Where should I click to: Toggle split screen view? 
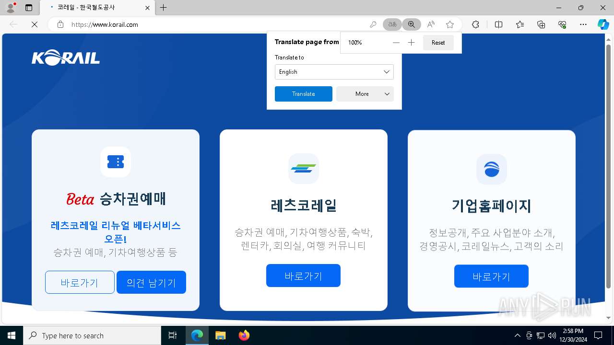(498, 24)
